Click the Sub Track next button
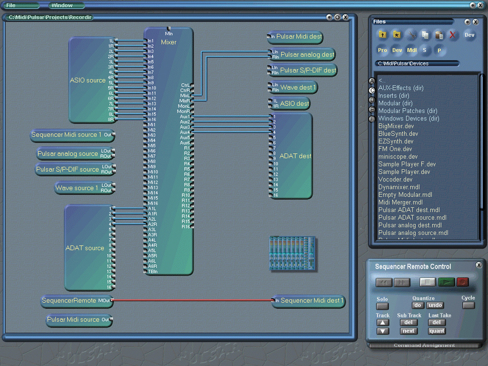Image resolution: width=488 pixels, height=366 pixels. point(409,331)
